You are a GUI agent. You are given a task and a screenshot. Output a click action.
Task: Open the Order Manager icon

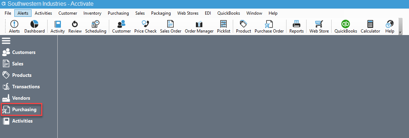pos(199,27)
